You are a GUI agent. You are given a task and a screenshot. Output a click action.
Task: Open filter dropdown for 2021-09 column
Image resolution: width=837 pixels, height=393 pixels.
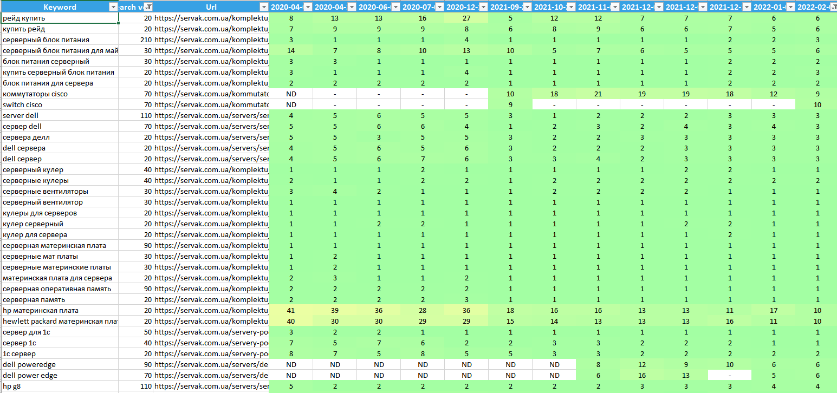tap(527, 7)
